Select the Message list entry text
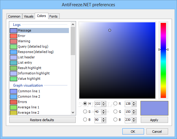Viewport: 177px width, 139px height. point(24,30)
